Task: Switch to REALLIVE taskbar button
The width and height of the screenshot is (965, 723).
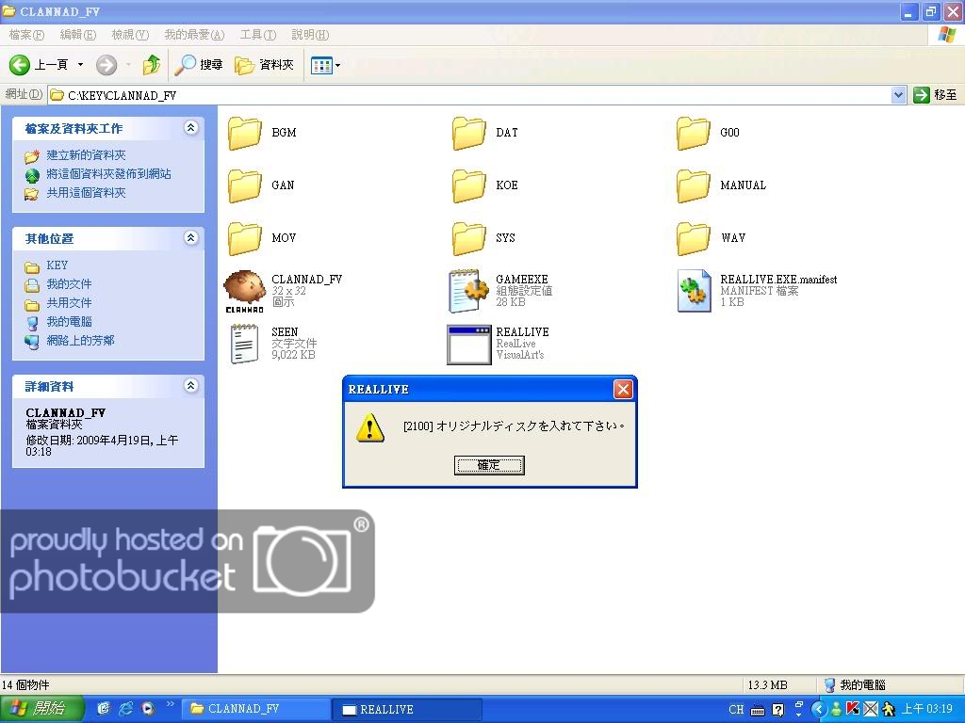Action: pos(407,709)
